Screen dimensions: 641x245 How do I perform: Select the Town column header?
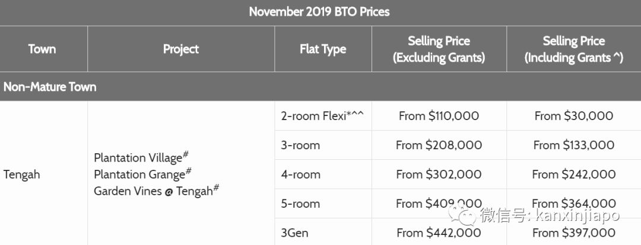(42, 49)
